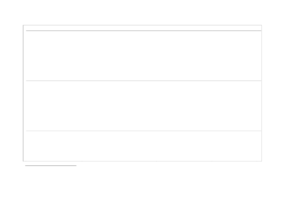The height and width of the screenshot is (211, 299).
Task: Click fourth-column cell in the top row
Action: pyautogui.click(x=234, y=56)
